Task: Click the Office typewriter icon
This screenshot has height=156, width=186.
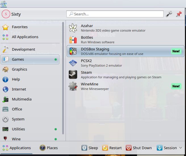Action: click(x=5, y=109)
